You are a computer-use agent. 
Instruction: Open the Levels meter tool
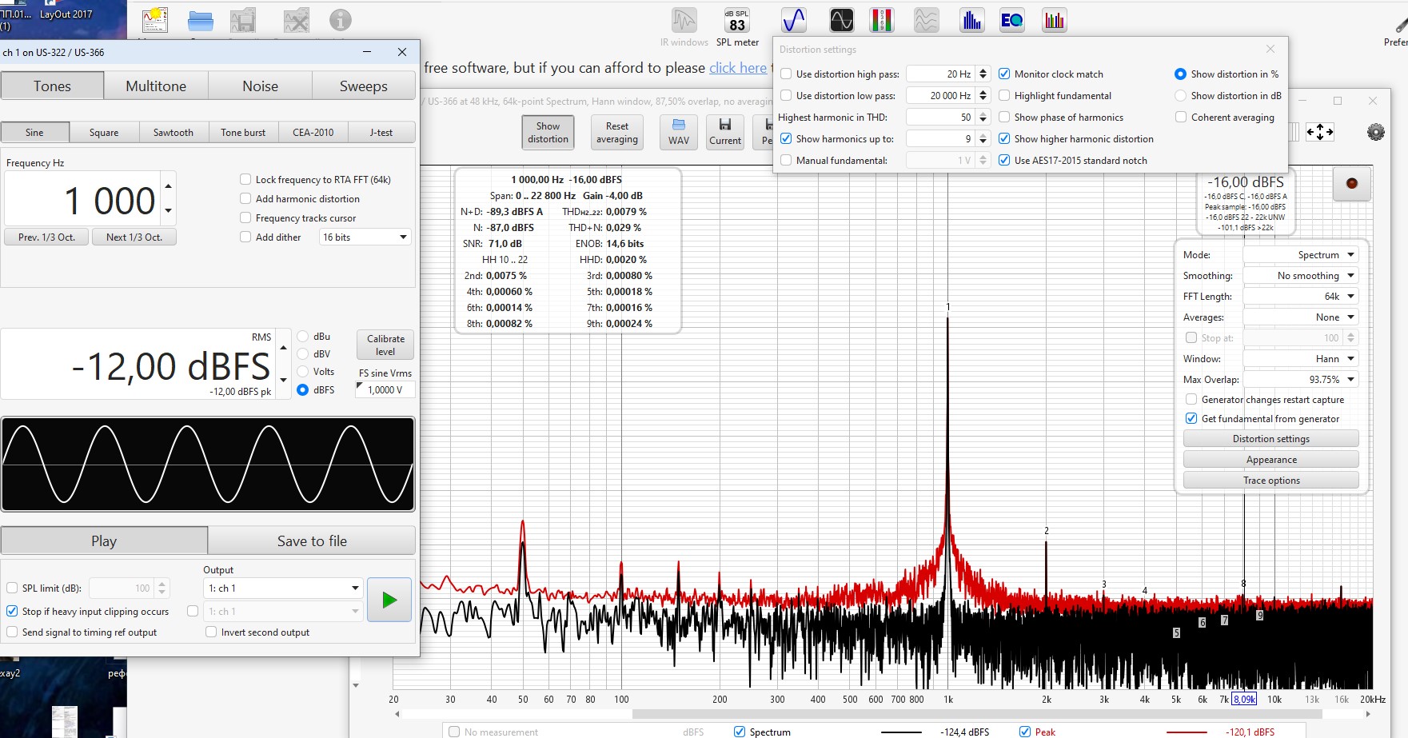tap(881, 20)
